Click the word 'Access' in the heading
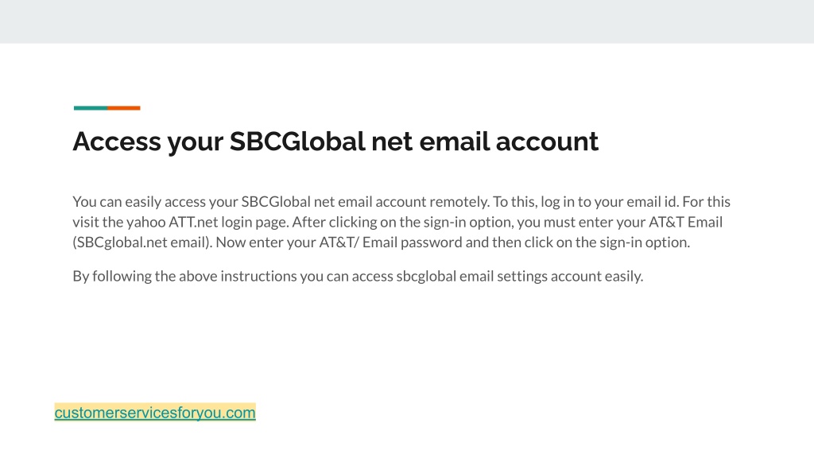This screenshot has height=458, width=814. pos(117,142)
